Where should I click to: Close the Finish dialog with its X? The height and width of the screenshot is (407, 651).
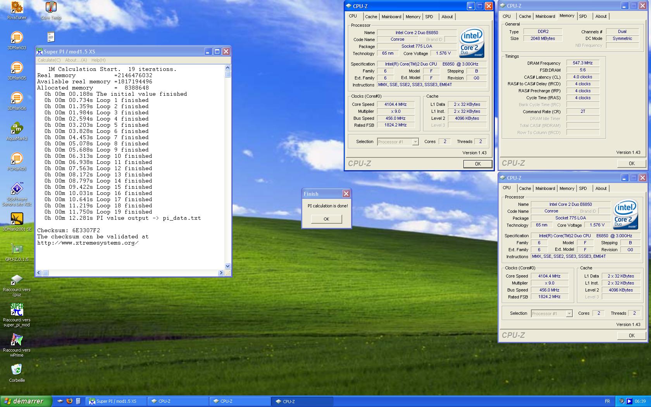click(346, 193)
